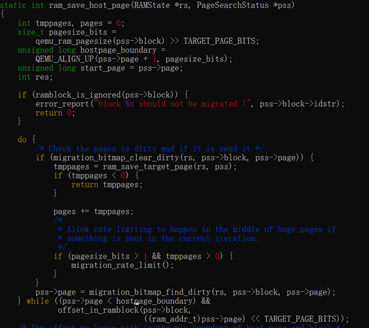Click the error_report call
This screenshot has height=328, width=369.
tap(62, 104)
